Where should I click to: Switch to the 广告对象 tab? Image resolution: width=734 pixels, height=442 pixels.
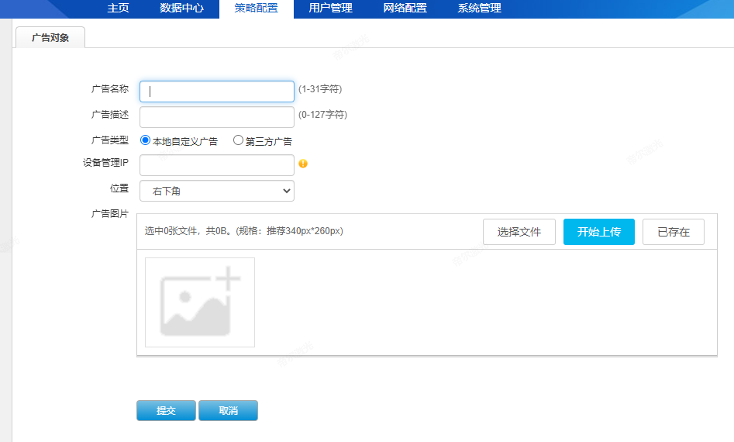[50, 37]
